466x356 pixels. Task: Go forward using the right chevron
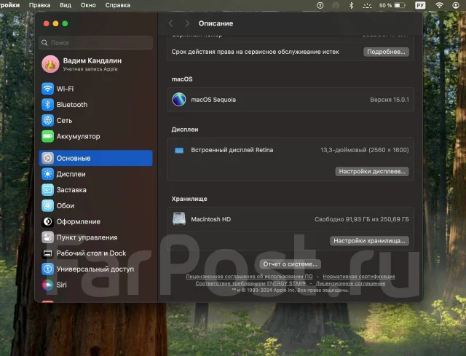187,23
